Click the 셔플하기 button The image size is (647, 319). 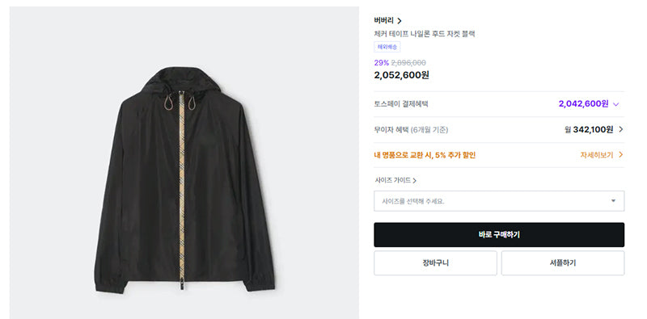(x=563, y=263)
